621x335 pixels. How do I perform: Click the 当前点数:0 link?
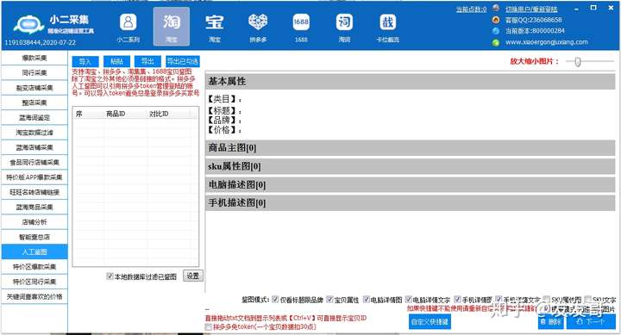pos(471,9)
